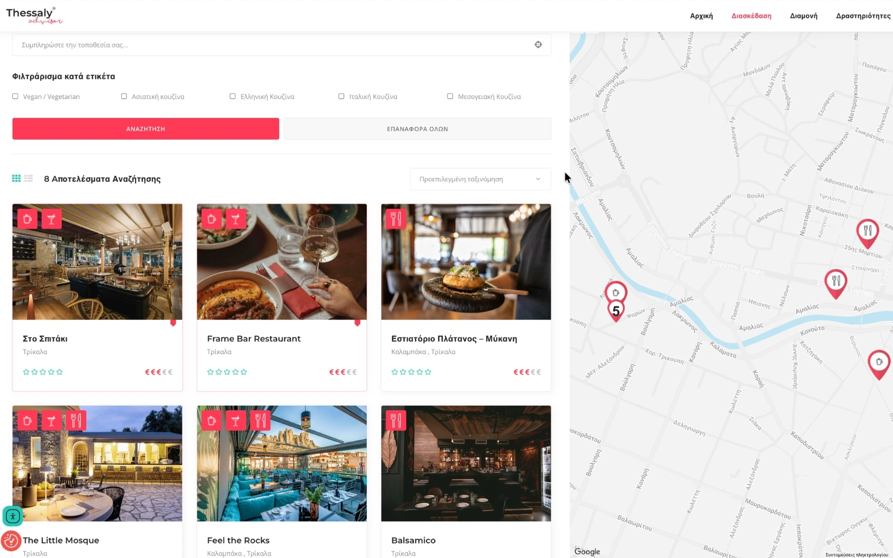Click ΕΠΑΝΑΦΟΡΑ ΟΛΩΝ reset button

click(417, 129)
